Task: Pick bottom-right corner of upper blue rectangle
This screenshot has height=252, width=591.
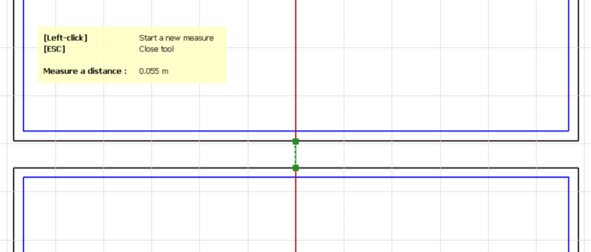Action: tap(569, 130)
